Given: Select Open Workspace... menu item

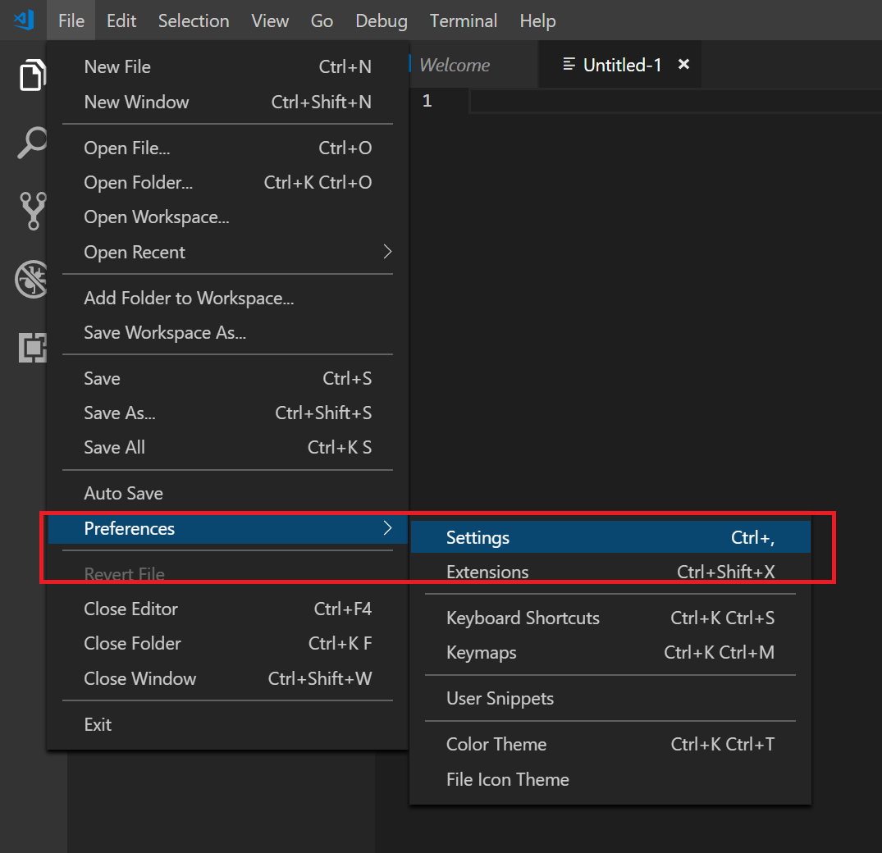Looking at the screenshot, I should click(x=228, y=217).
